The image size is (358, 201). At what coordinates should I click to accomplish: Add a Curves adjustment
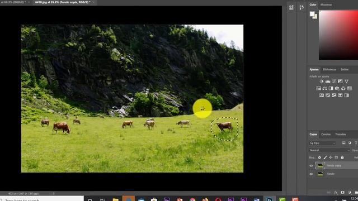click(x=334, y=82)
